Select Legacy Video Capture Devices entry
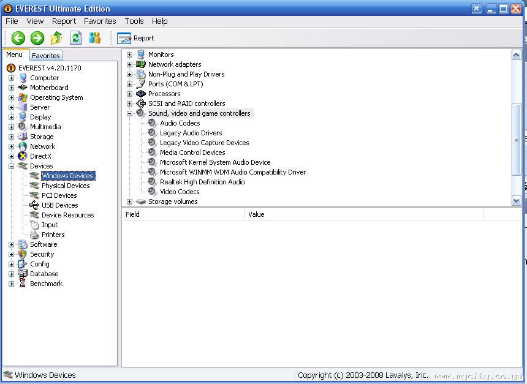Viewport: 527px width, 384px height. tap(204, 143)
